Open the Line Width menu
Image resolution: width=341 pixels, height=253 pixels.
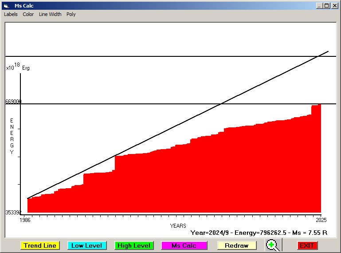[50, 14]
